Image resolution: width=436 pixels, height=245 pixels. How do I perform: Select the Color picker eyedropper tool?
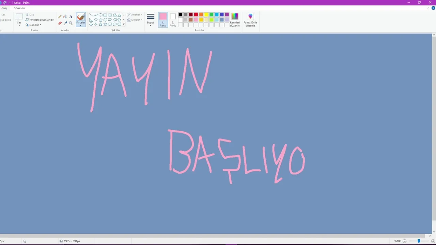coord(65,23)
